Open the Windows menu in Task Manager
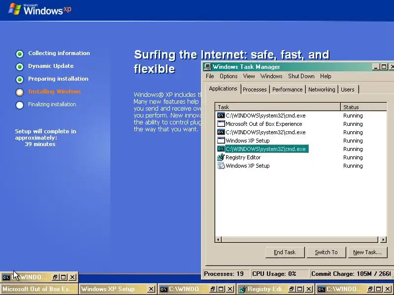 click(271, 76)
